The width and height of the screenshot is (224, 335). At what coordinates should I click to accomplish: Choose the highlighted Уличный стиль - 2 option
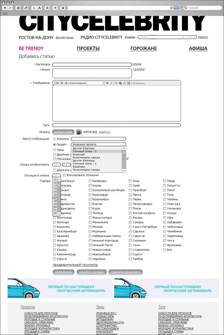97,152
